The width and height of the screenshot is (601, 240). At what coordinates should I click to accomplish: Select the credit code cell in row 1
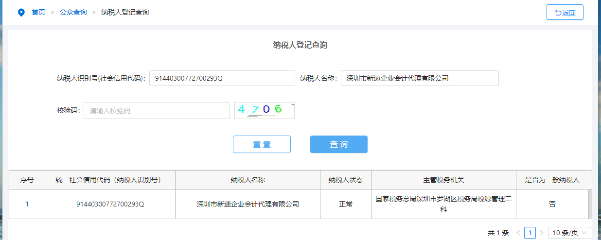(x=110, y=204)
